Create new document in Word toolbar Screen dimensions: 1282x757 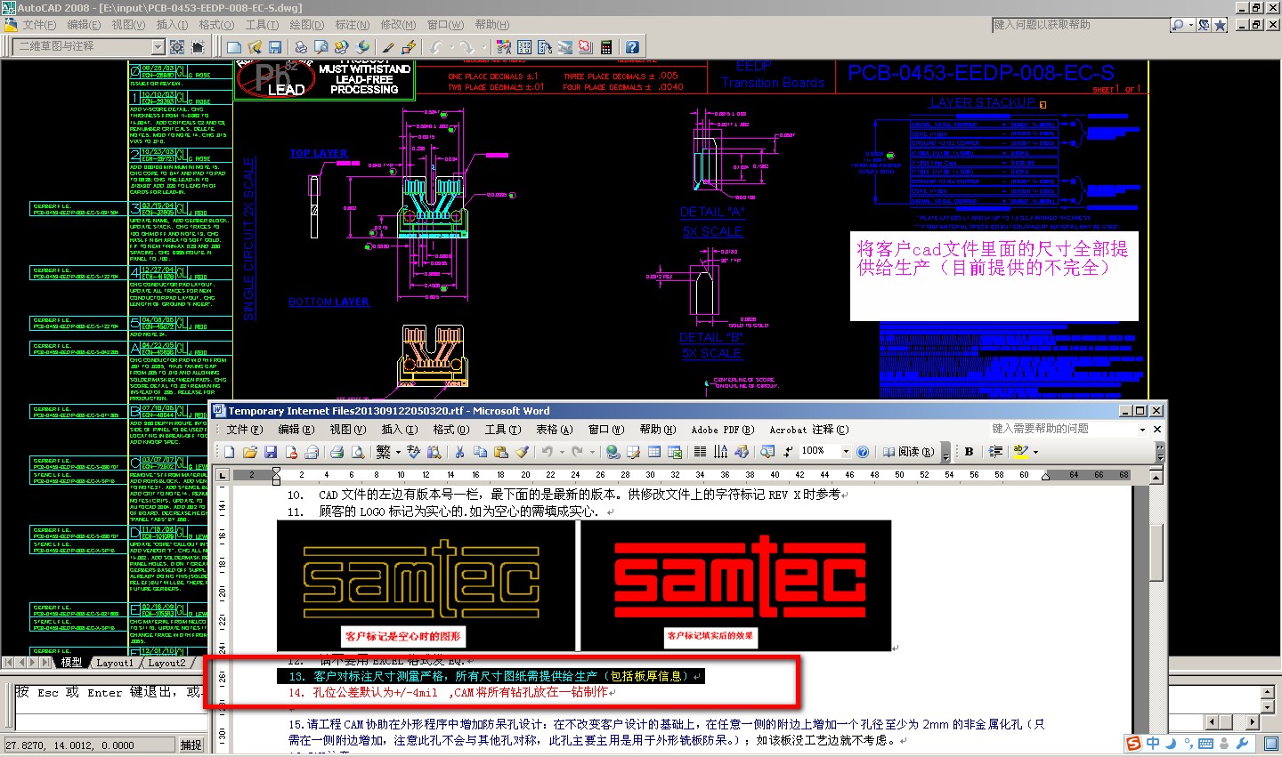click(228, 452)
